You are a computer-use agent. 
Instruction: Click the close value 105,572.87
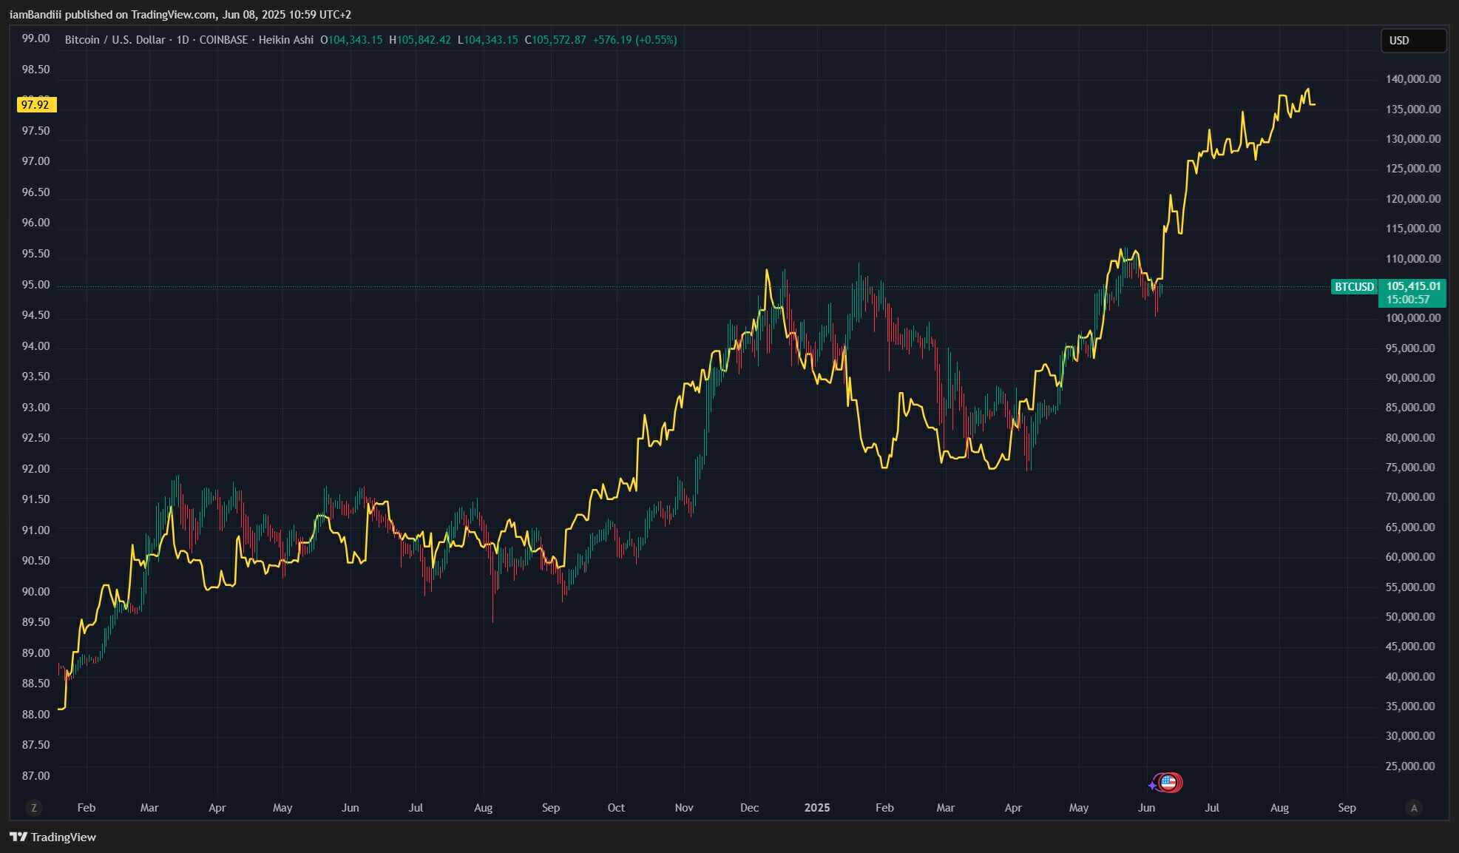click(558, 40)
